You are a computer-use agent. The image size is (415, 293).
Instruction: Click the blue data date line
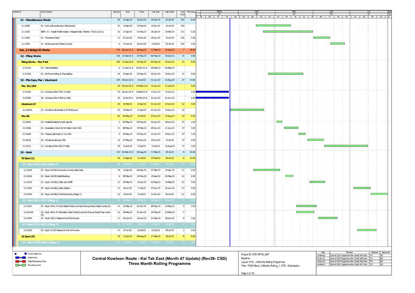(230, 166)
